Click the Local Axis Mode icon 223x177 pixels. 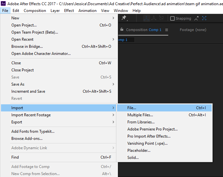click(147, 18)
